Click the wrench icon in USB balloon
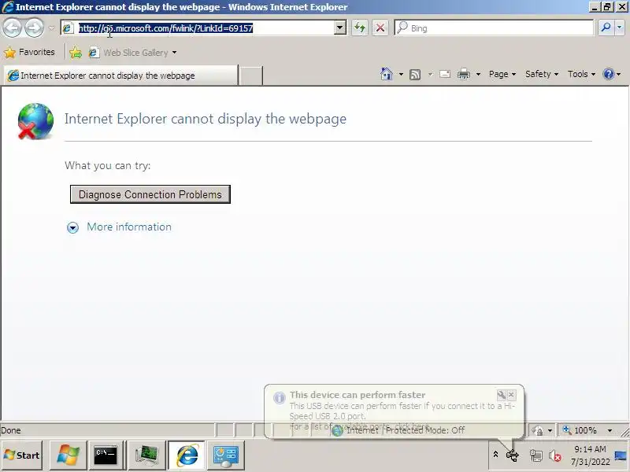Viewport: 630px width, 472px height. (x=501, y=395)
